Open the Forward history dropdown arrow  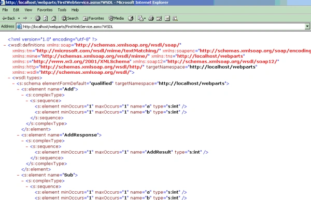(x=31, y=18)
